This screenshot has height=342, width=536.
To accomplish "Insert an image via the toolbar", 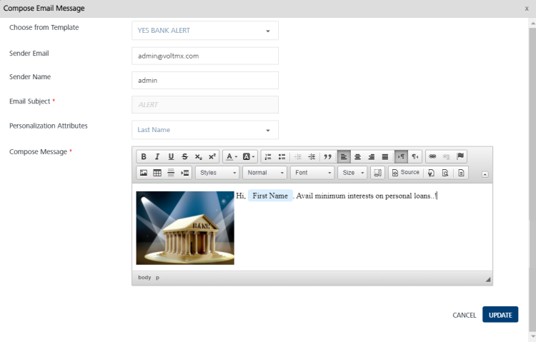I will pyautogui.click(x=144, y=173).
